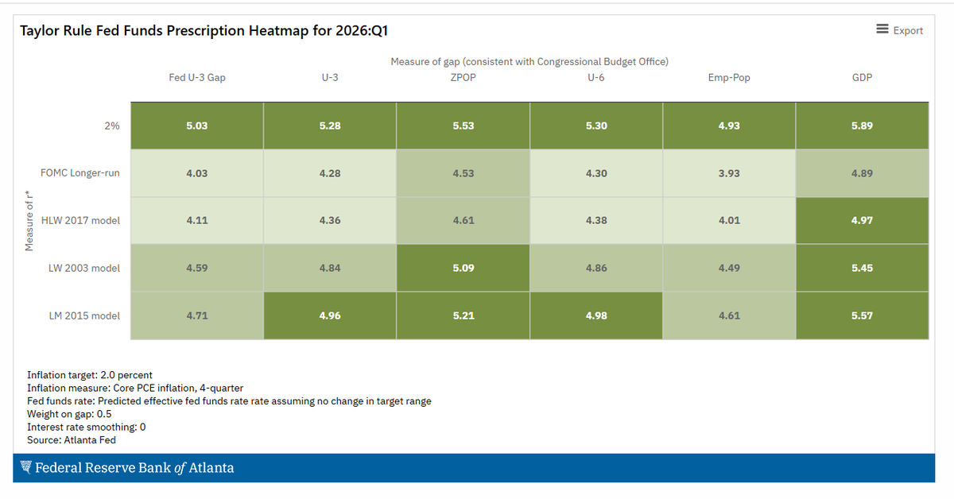Select the Emp-Pop column header
954x499 pixels.
(729, 78)
